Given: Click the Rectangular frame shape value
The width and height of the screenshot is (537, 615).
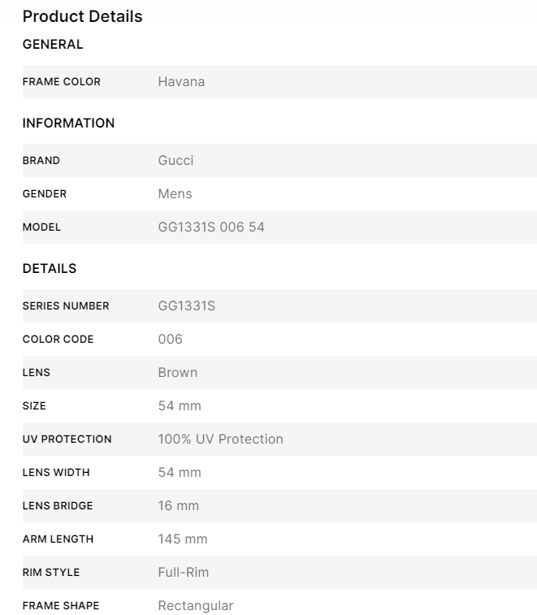Looking at the screenshot, I should coord(196,606).
